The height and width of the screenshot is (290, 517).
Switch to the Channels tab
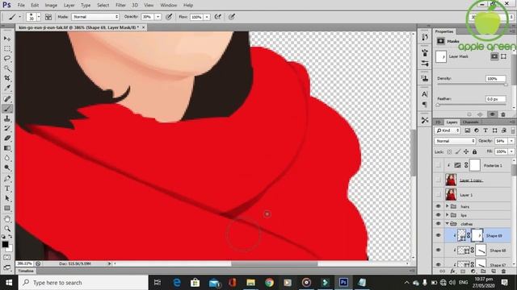[470, 122]
